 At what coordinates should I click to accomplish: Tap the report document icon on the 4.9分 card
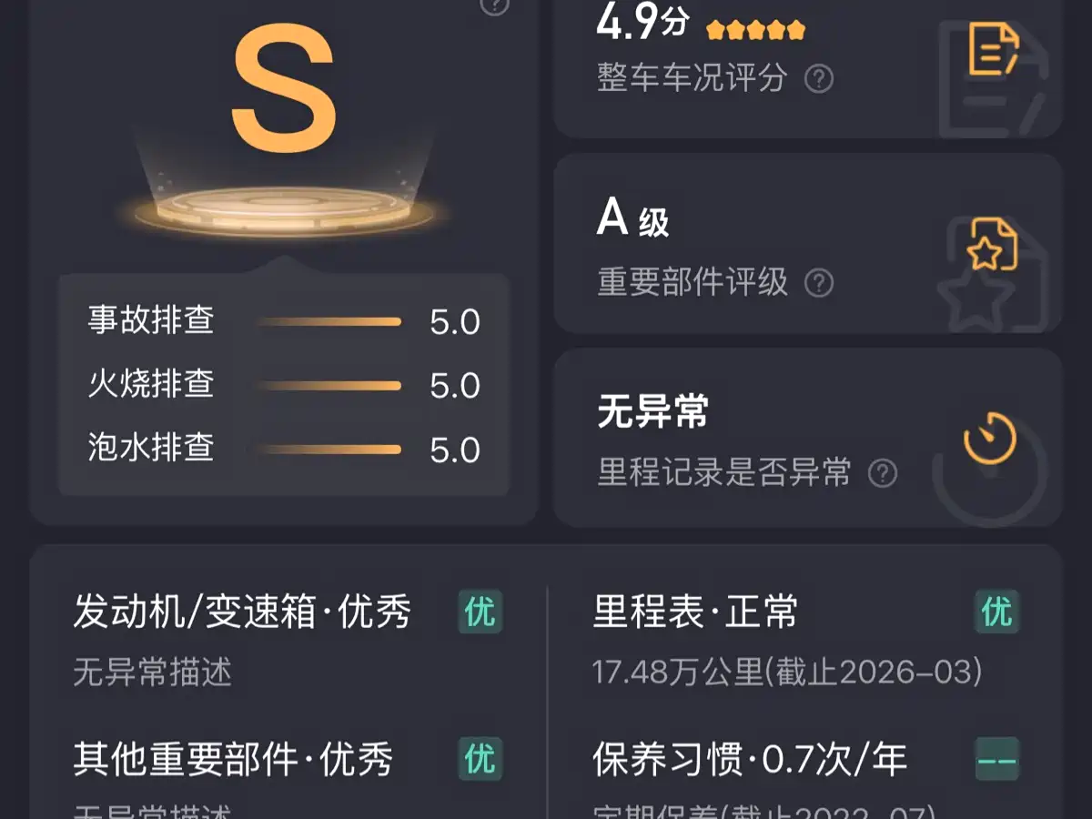coord(993,49)
